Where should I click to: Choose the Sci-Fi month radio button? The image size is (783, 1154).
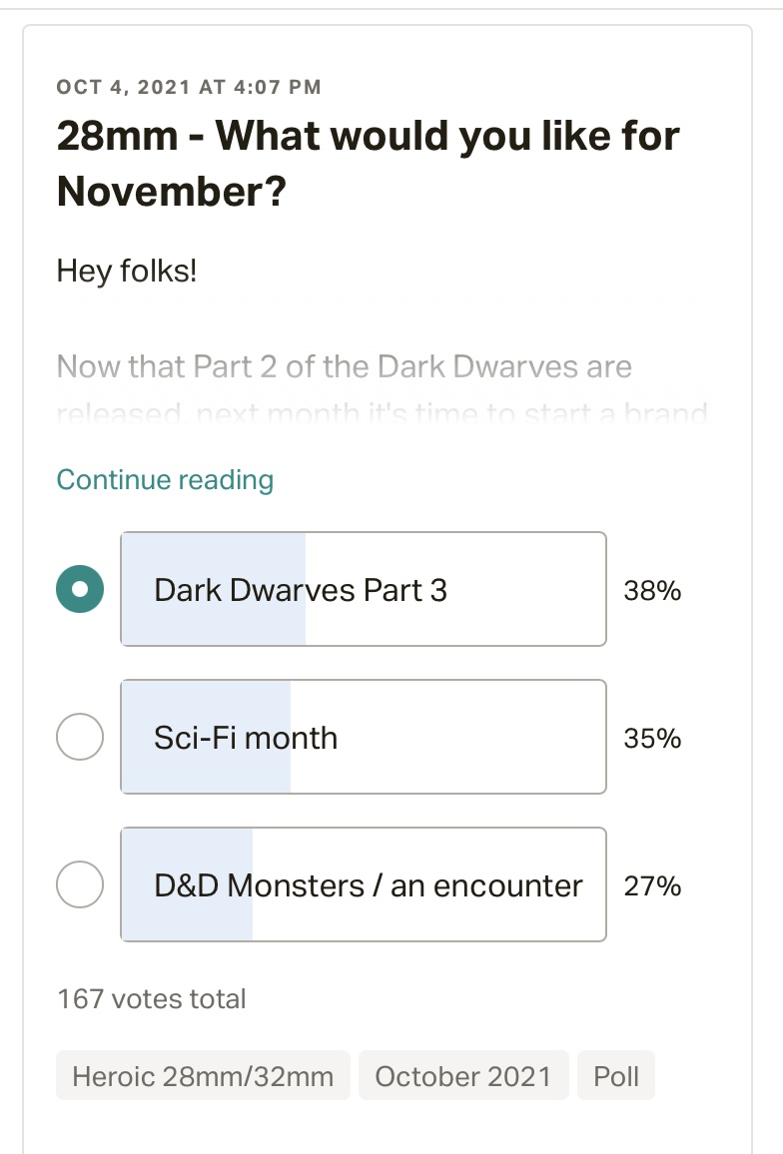(x=80, y=738)
